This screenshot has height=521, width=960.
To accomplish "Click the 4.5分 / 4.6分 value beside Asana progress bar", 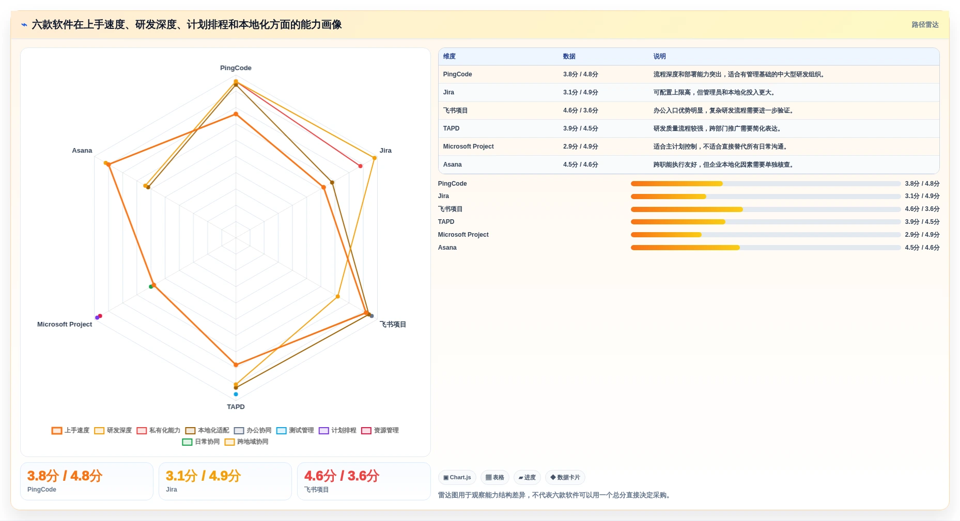I will [922, 248].
